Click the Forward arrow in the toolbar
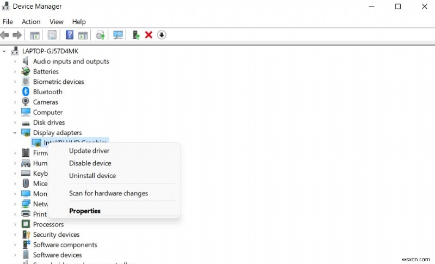 click(17, 35)
